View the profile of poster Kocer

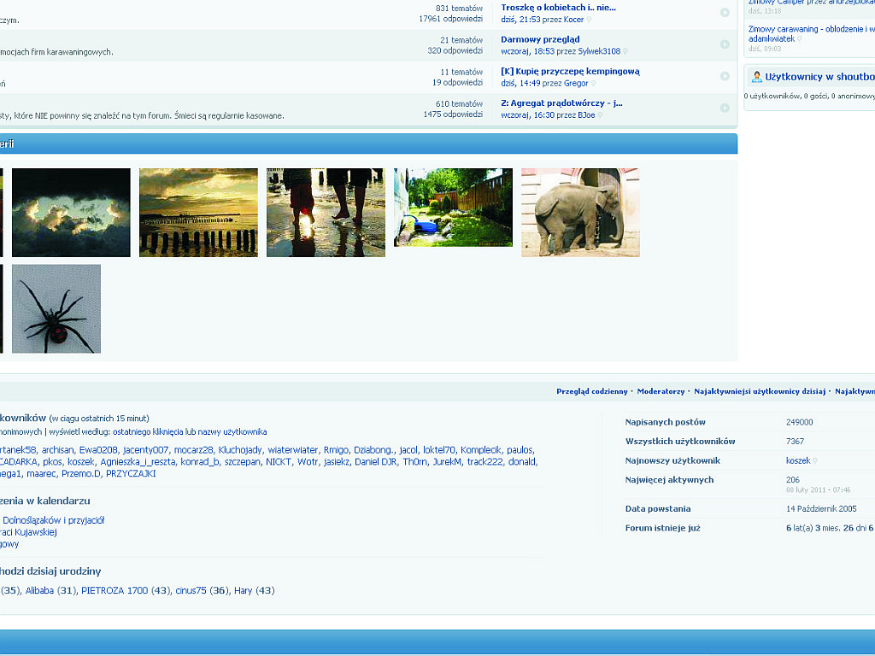click(573, 20)
